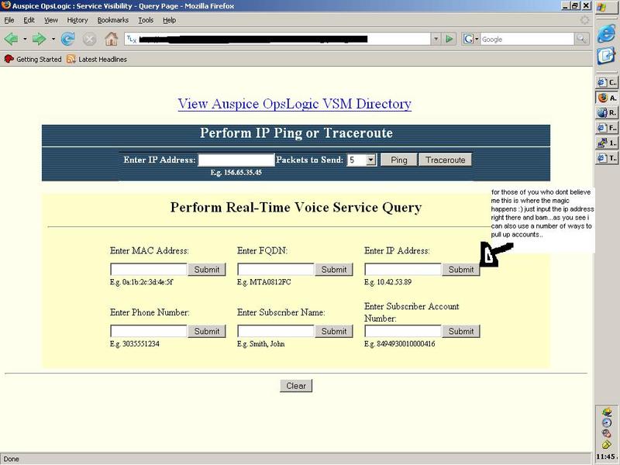This screenshot has width=620, height=465.
Task: Open the History menu
Action: click(77, 20)
